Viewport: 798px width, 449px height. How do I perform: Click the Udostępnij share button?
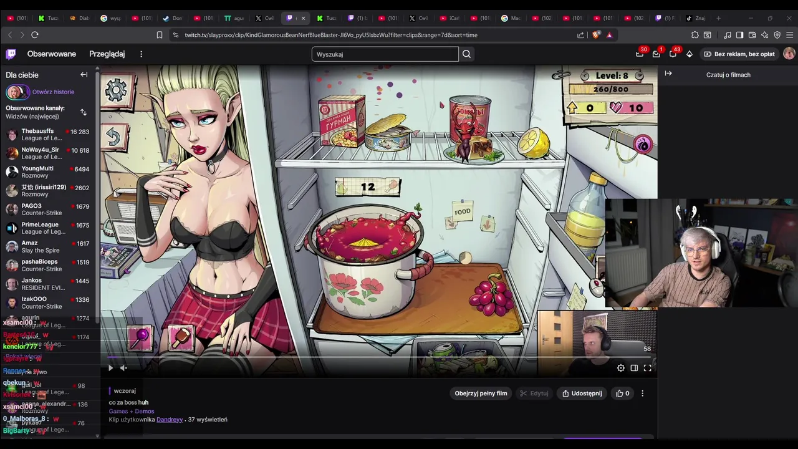(x=582, y=393)
